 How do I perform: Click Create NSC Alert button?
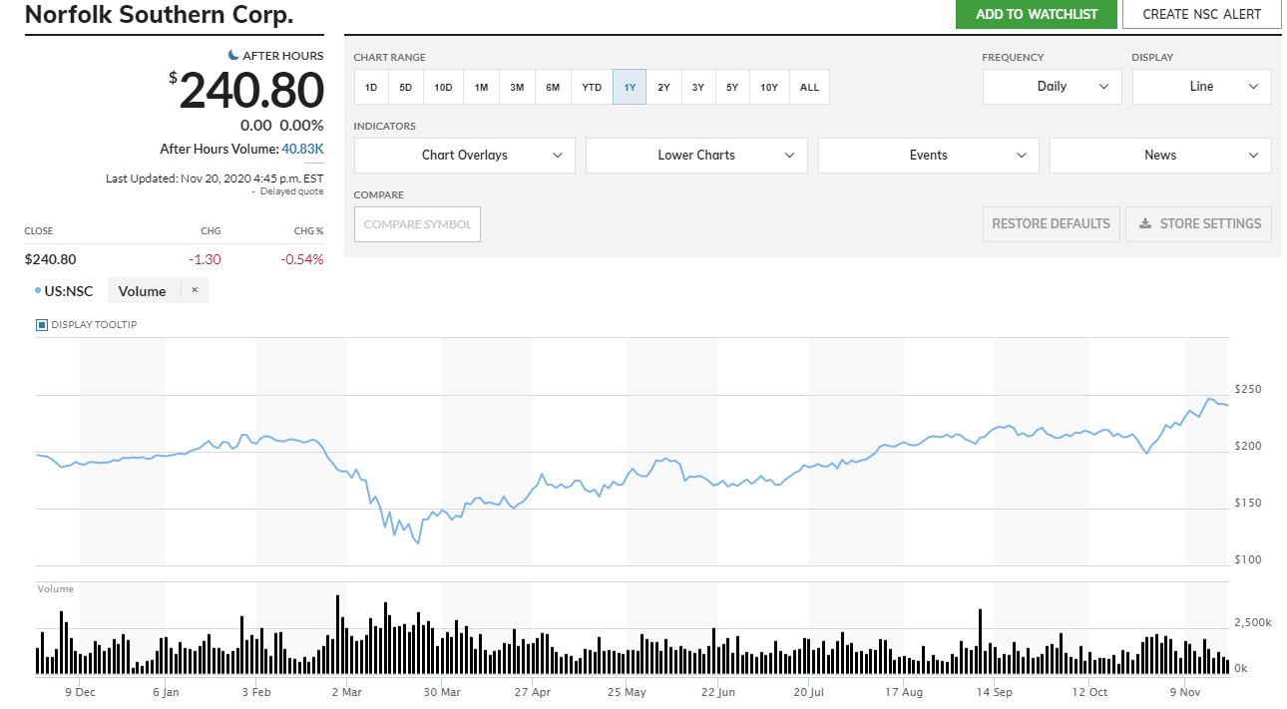1201,14
